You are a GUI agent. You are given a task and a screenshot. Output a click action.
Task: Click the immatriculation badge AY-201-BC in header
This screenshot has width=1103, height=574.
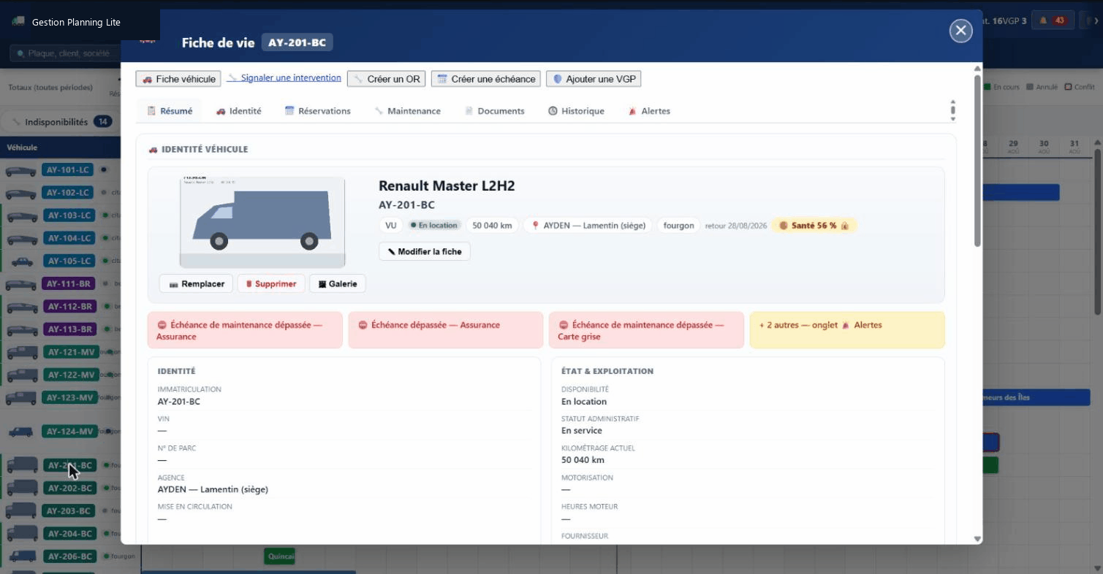click(x=297, y=42)
